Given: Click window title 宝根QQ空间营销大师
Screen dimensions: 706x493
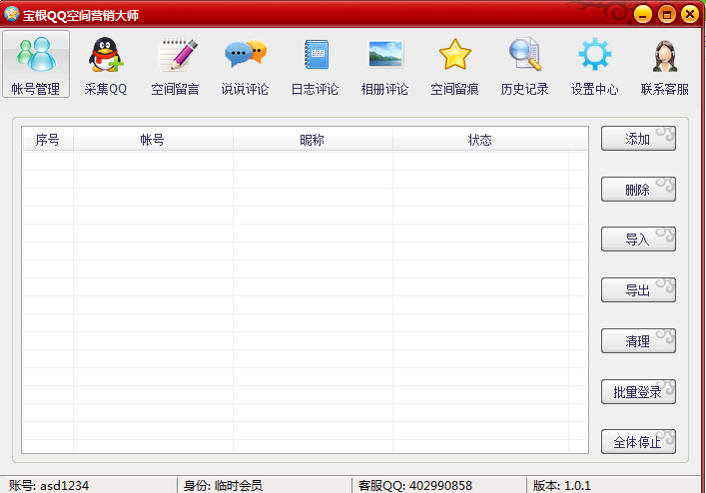Looking at the screenshot, I should coord(81,15).
